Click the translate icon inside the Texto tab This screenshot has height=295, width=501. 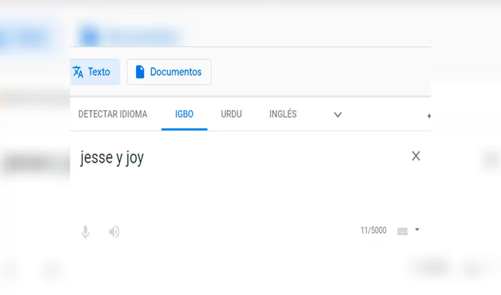tap(79, 71)
